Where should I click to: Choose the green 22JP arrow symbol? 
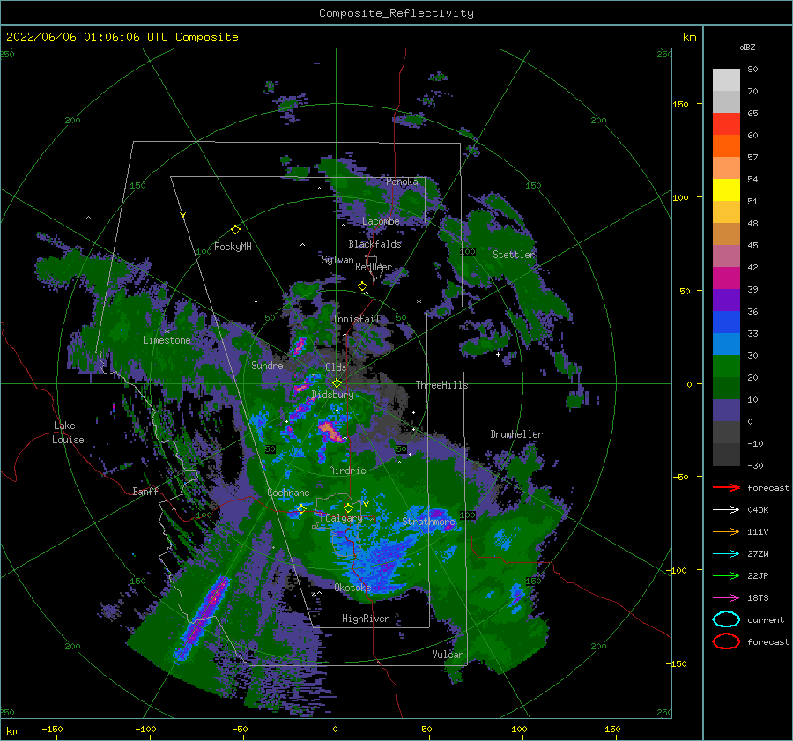click(x=726, y=575)
